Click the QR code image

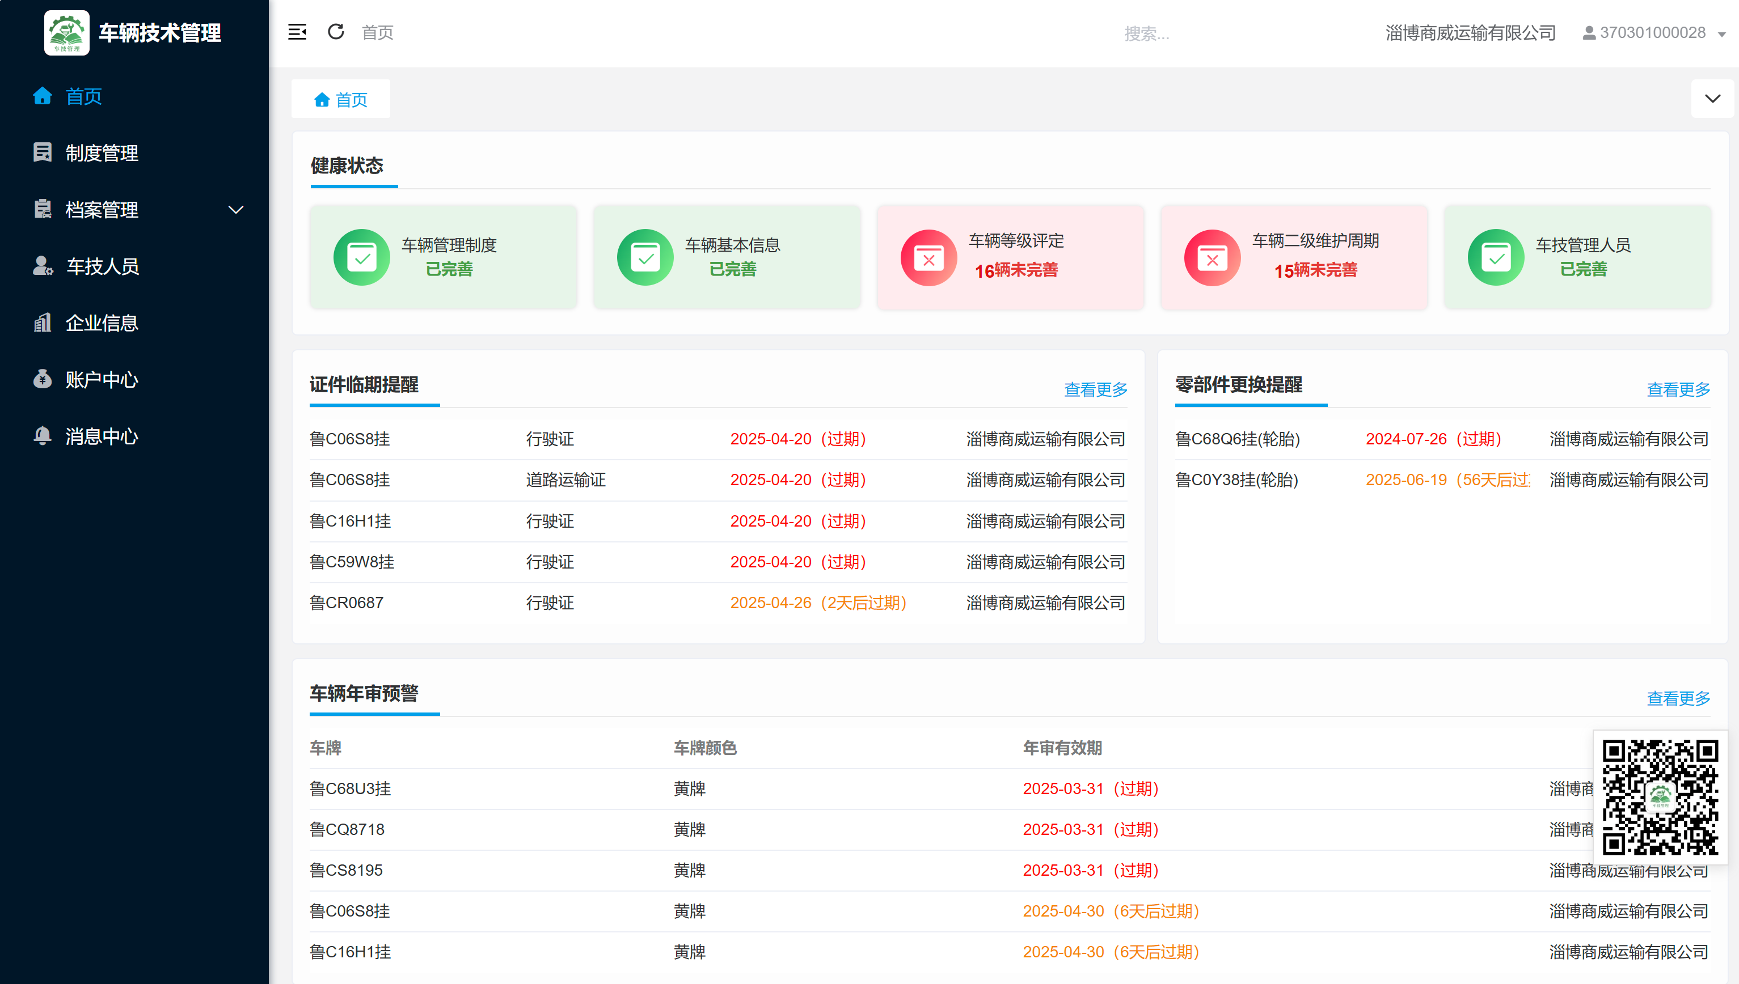coord(1660,798)
